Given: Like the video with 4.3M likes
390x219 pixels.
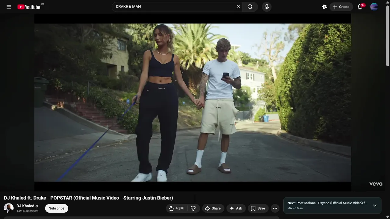Looking at the screenshot, I should (176, 208).
